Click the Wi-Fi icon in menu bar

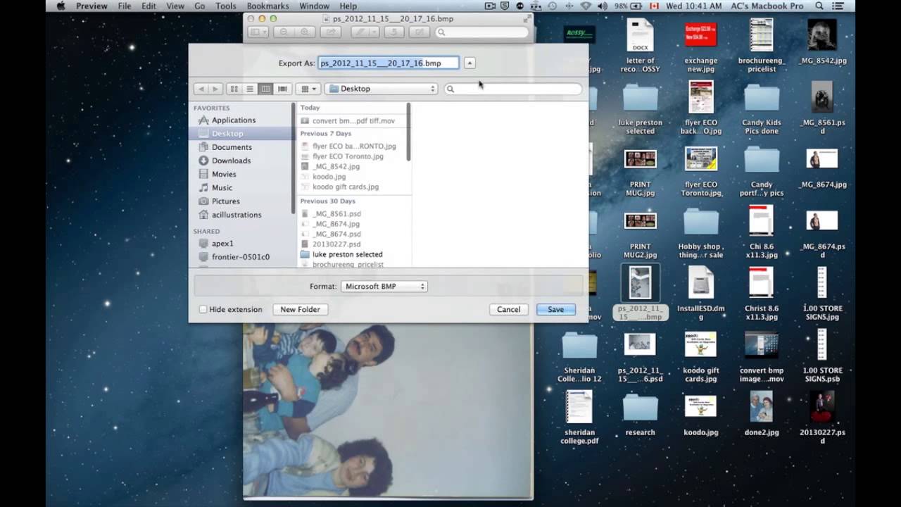tap(586, 6)
